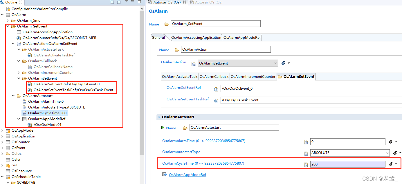Collapse the OsAlarm_SetEvent node in the outline

pos(8,26)
